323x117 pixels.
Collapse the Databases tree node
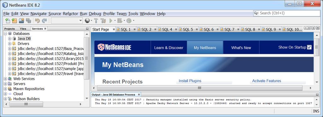(5, 33)
